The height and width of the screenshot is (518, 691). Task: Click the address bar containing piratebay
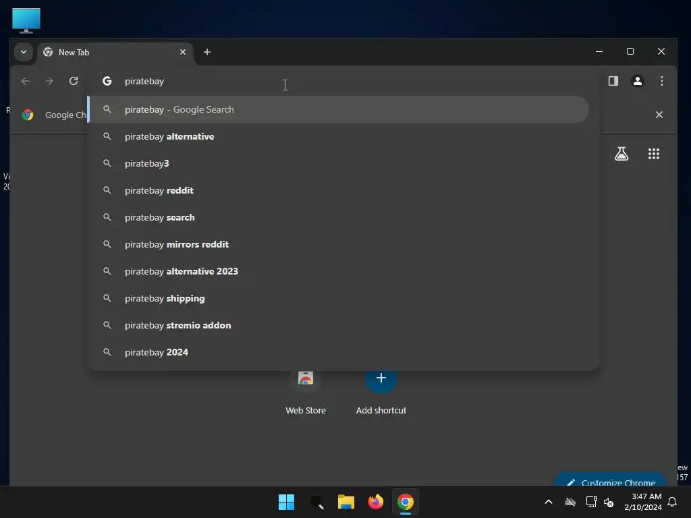pyautogui.click(x=343, y=81)
